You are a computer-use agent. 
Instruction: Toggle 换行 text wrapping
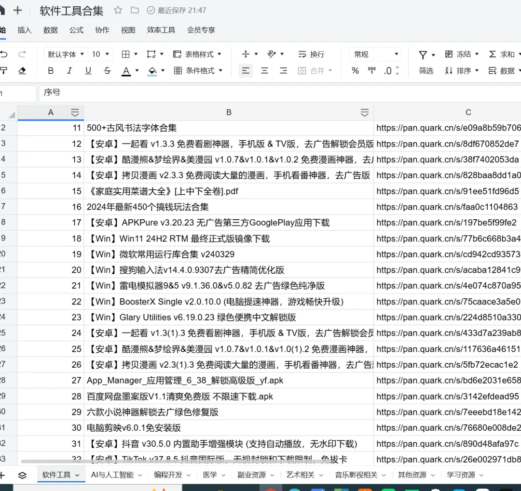[x=311, y=54]
